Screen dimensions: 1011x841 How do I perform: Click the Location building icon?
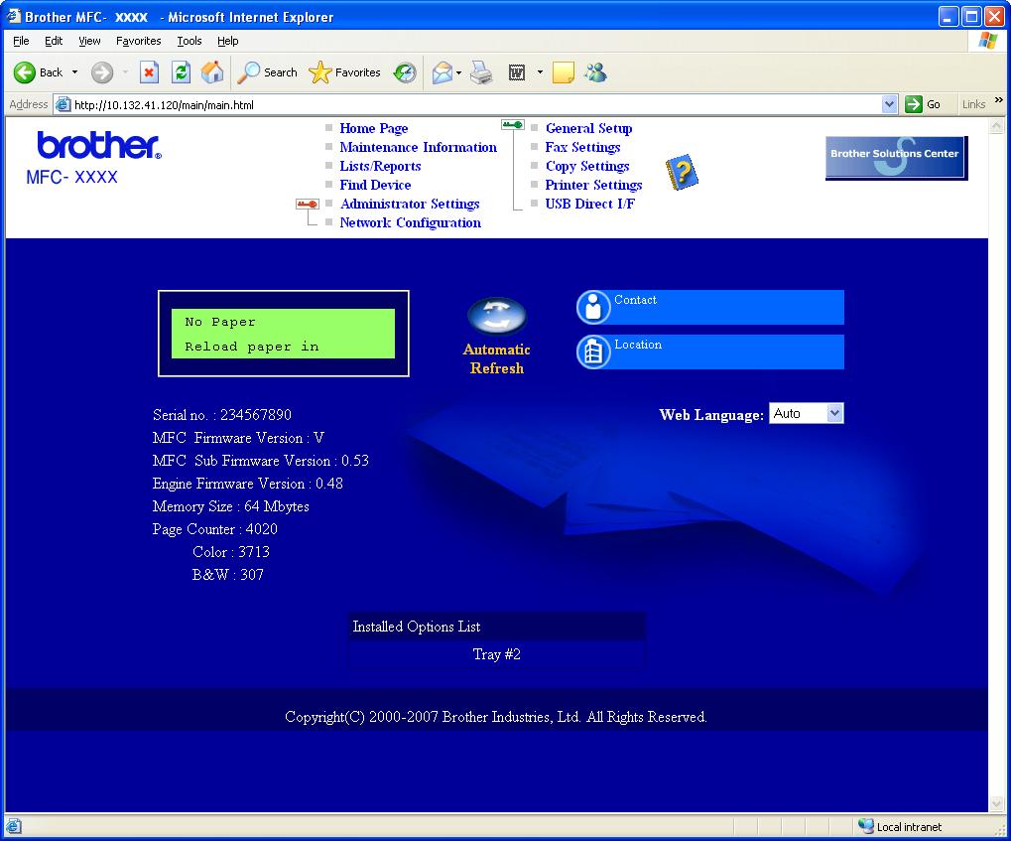click(x=593, y=351)
